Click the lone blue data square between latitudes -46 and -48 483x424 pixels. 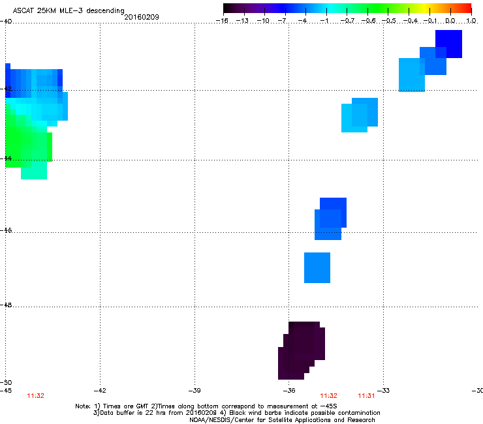(x=317, y=267)
